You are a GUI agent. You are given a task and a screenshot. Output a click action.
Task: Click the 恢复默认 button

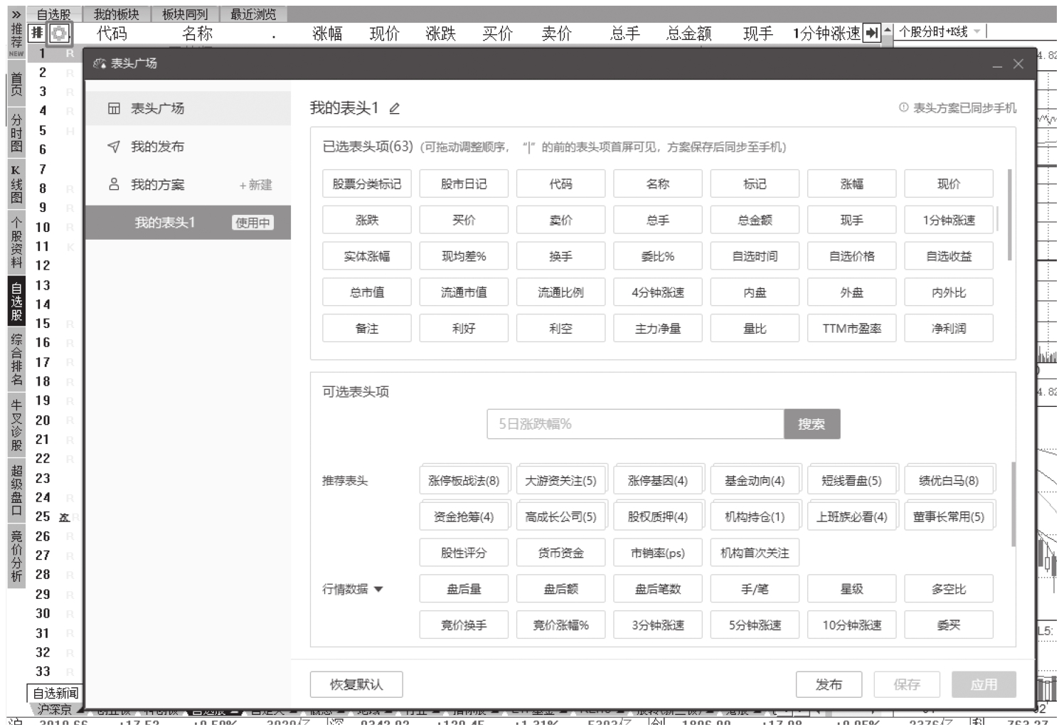(356, 684)
